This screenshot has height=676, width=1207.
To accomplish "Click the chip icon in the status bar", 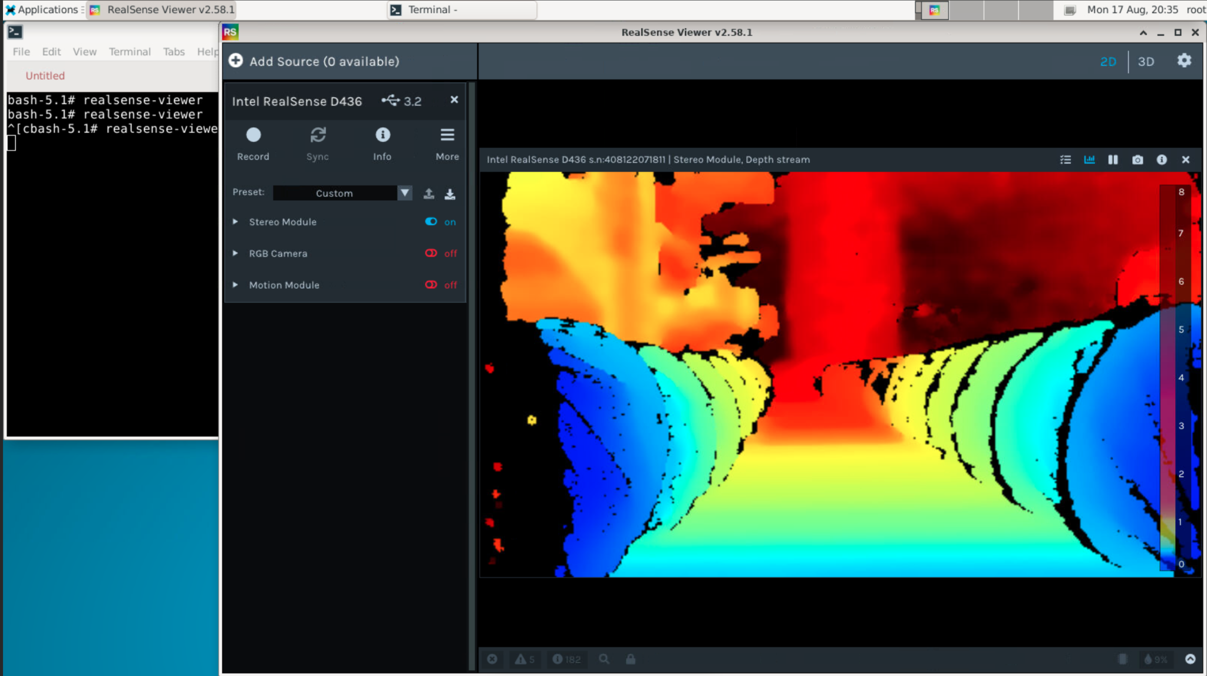I will coord(1123,659).
